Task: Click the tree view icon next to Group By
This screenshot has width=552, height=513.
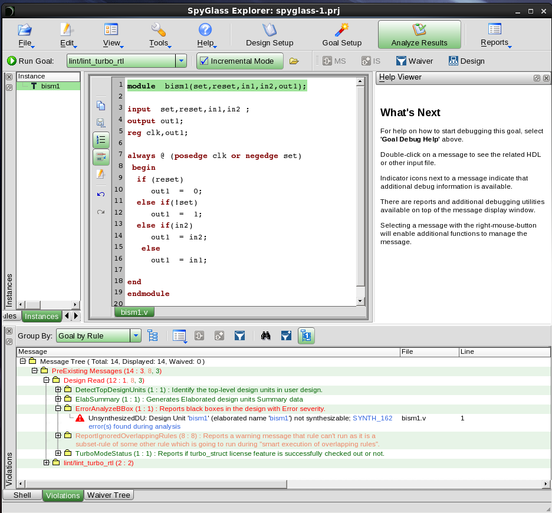Action: coord(152,336)
